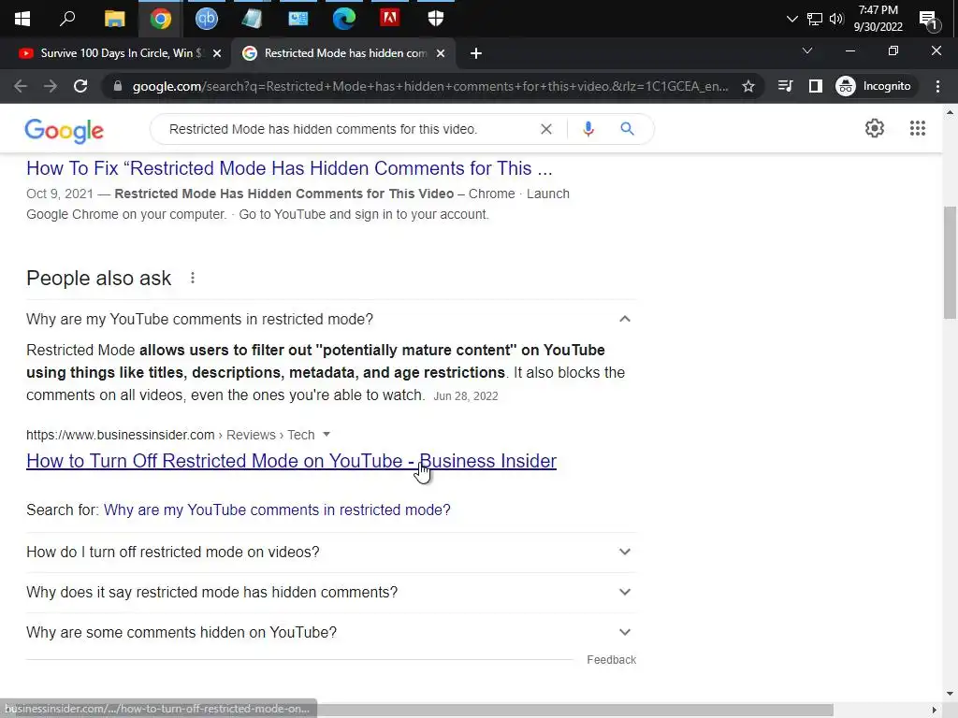Open qBittorrent from taskbar
The height and width of the screenshot is (718, 958).
tap(207, 19)
